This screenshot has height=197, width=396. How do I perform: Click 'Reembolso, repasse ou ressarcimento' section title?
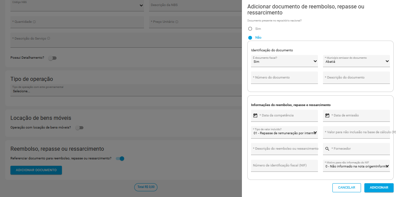[57, 149]
